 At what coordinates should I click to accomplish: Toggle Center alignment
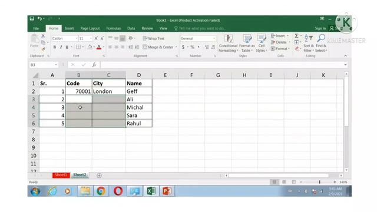point(117,47)
